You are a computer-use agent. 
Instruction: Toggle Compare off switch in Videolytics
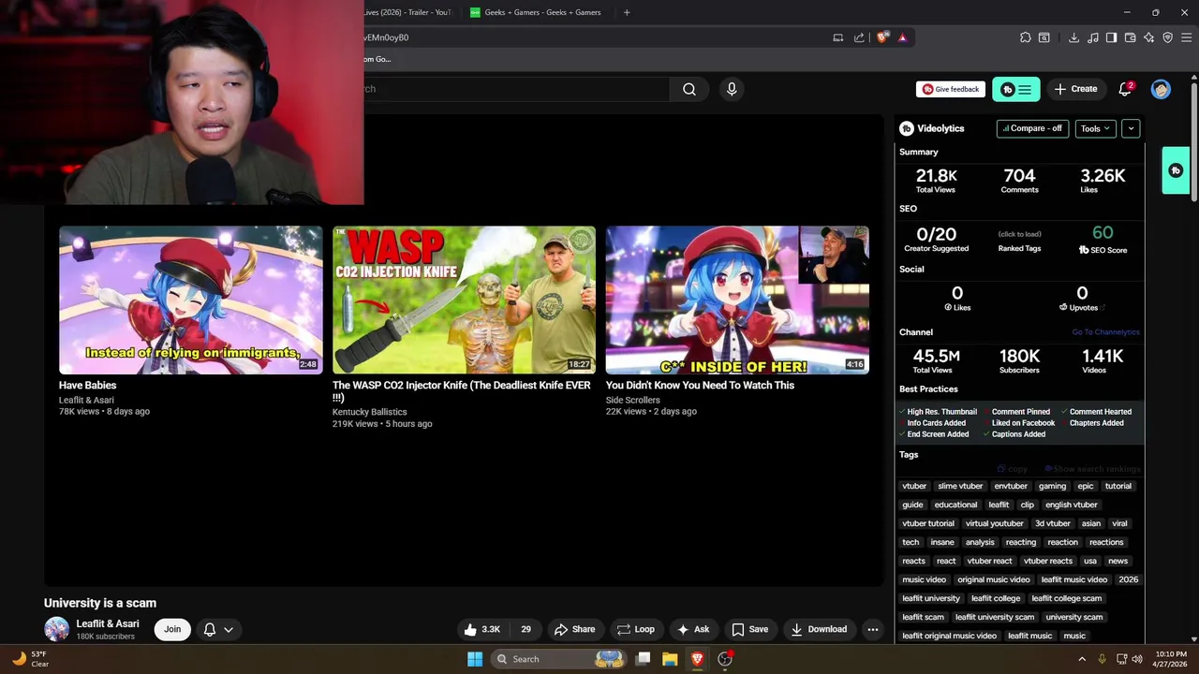point(1032,128)
